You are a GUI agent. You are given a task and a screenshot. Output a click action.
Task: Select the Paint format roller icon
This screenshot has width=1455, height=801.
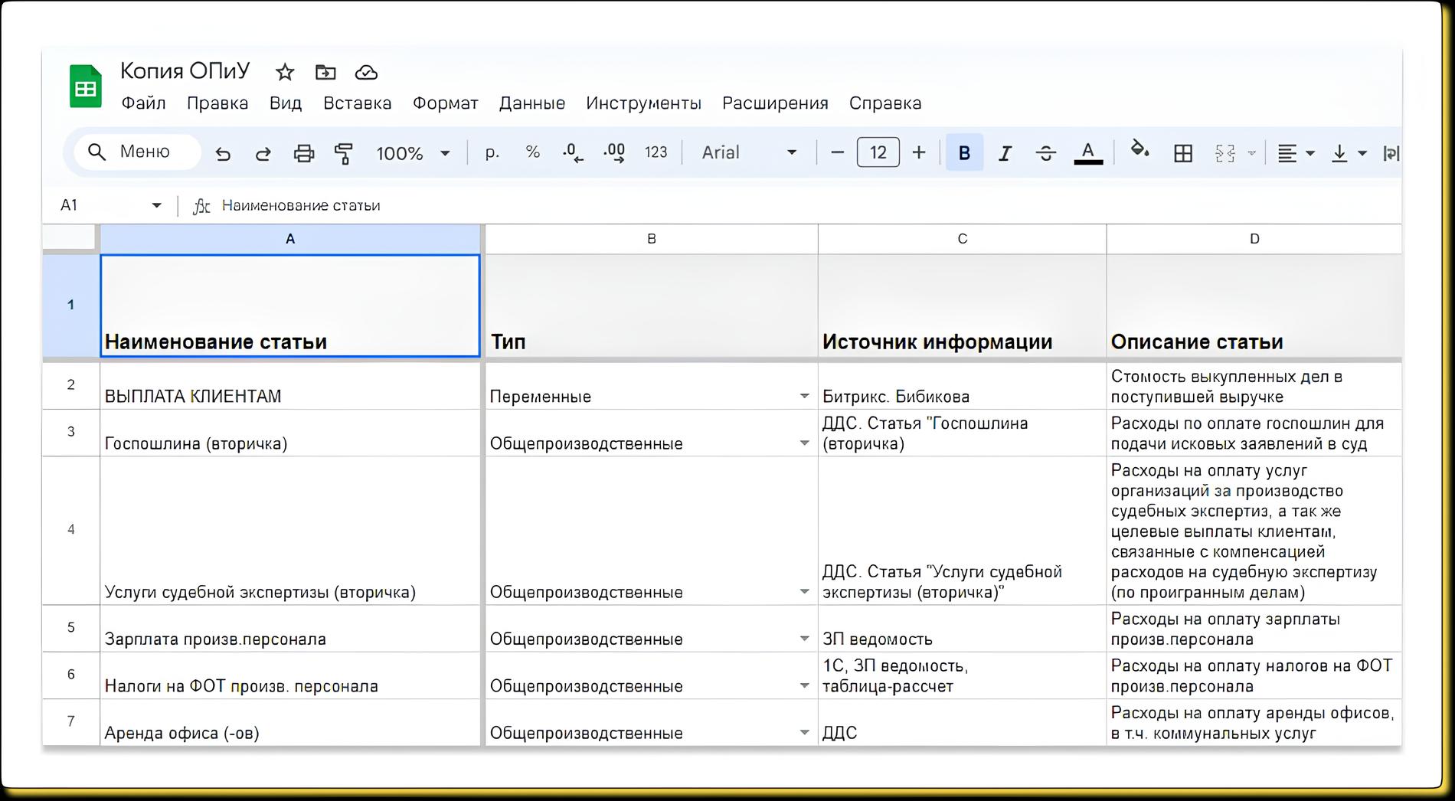(x=344, y=153)
